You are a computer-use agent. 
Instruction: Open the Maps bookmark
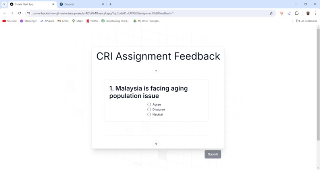(77, 21)
